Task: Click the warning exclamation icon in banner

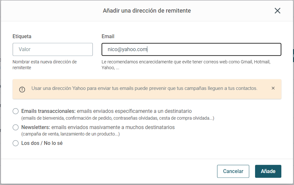Action: pyautogui.click(x=22, y=90)
